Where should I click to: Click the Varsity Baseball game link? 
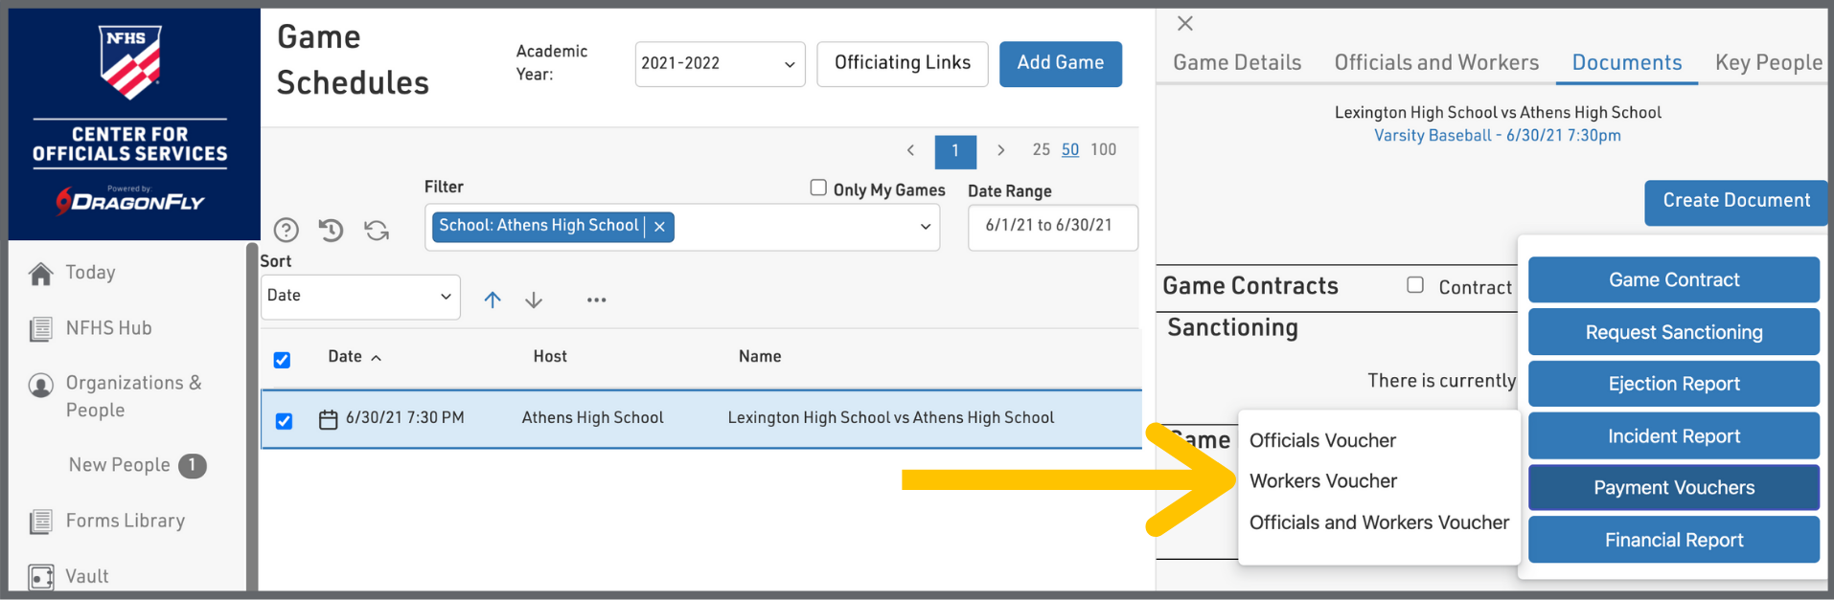pos(1497,136)
